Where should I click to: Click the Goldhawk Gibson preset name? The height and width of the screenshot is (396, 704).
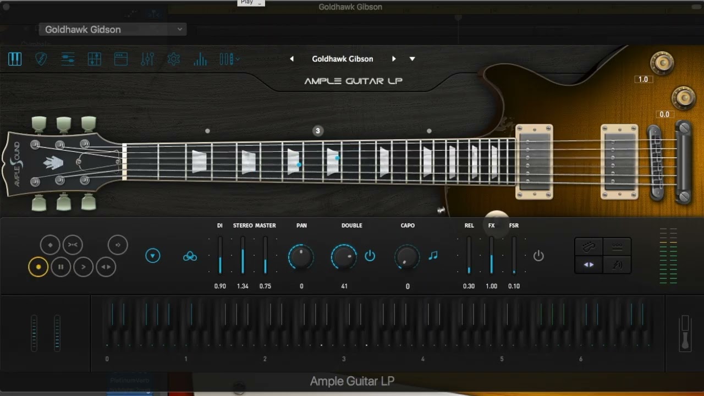pyautogui.click(x=343, y=59)
